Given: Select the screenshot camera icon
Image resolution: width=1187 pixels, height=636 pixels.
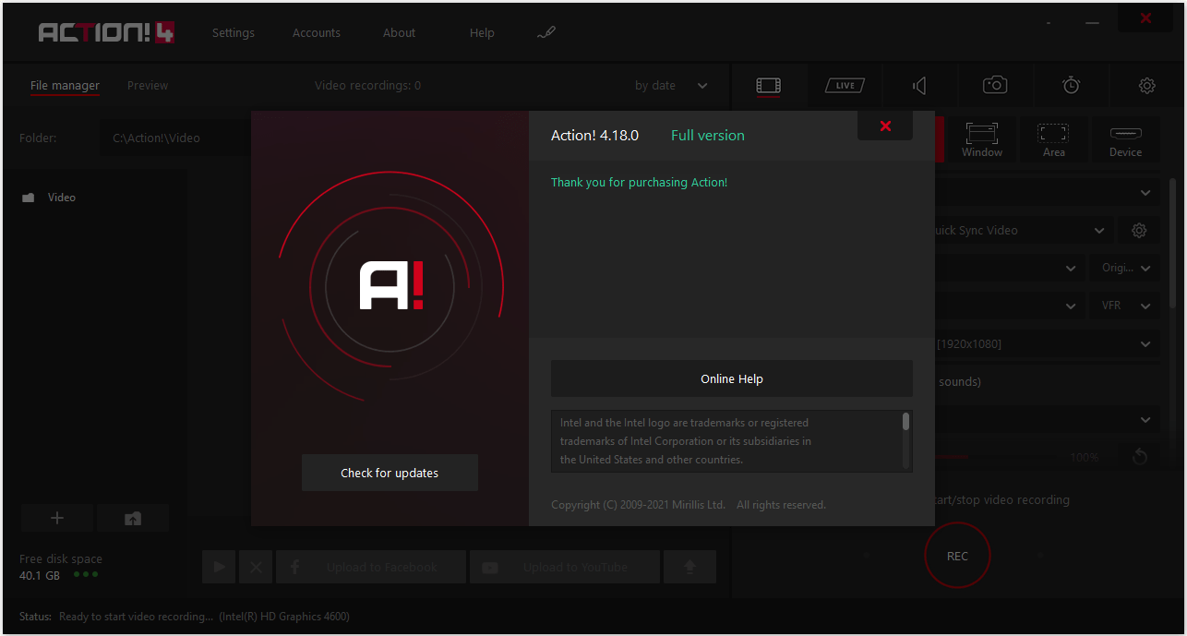Looking at the screenshot, I should click(x=995, y=85).
